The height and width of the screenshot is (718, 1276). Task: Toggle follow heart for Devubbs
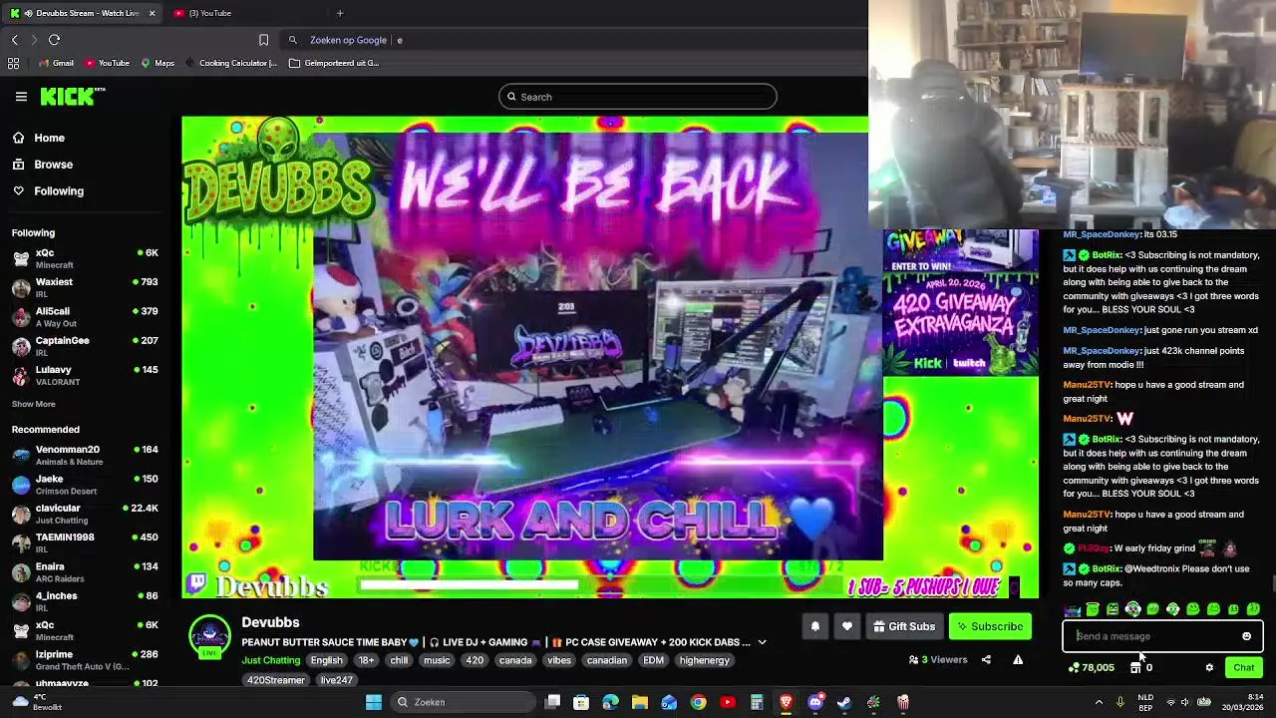pyautogui.click(x=846, y=626)
